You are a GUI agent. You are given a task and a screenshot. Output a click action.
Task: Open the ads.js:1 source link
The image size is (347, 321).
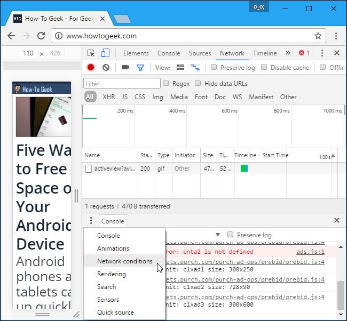point(310,252)
